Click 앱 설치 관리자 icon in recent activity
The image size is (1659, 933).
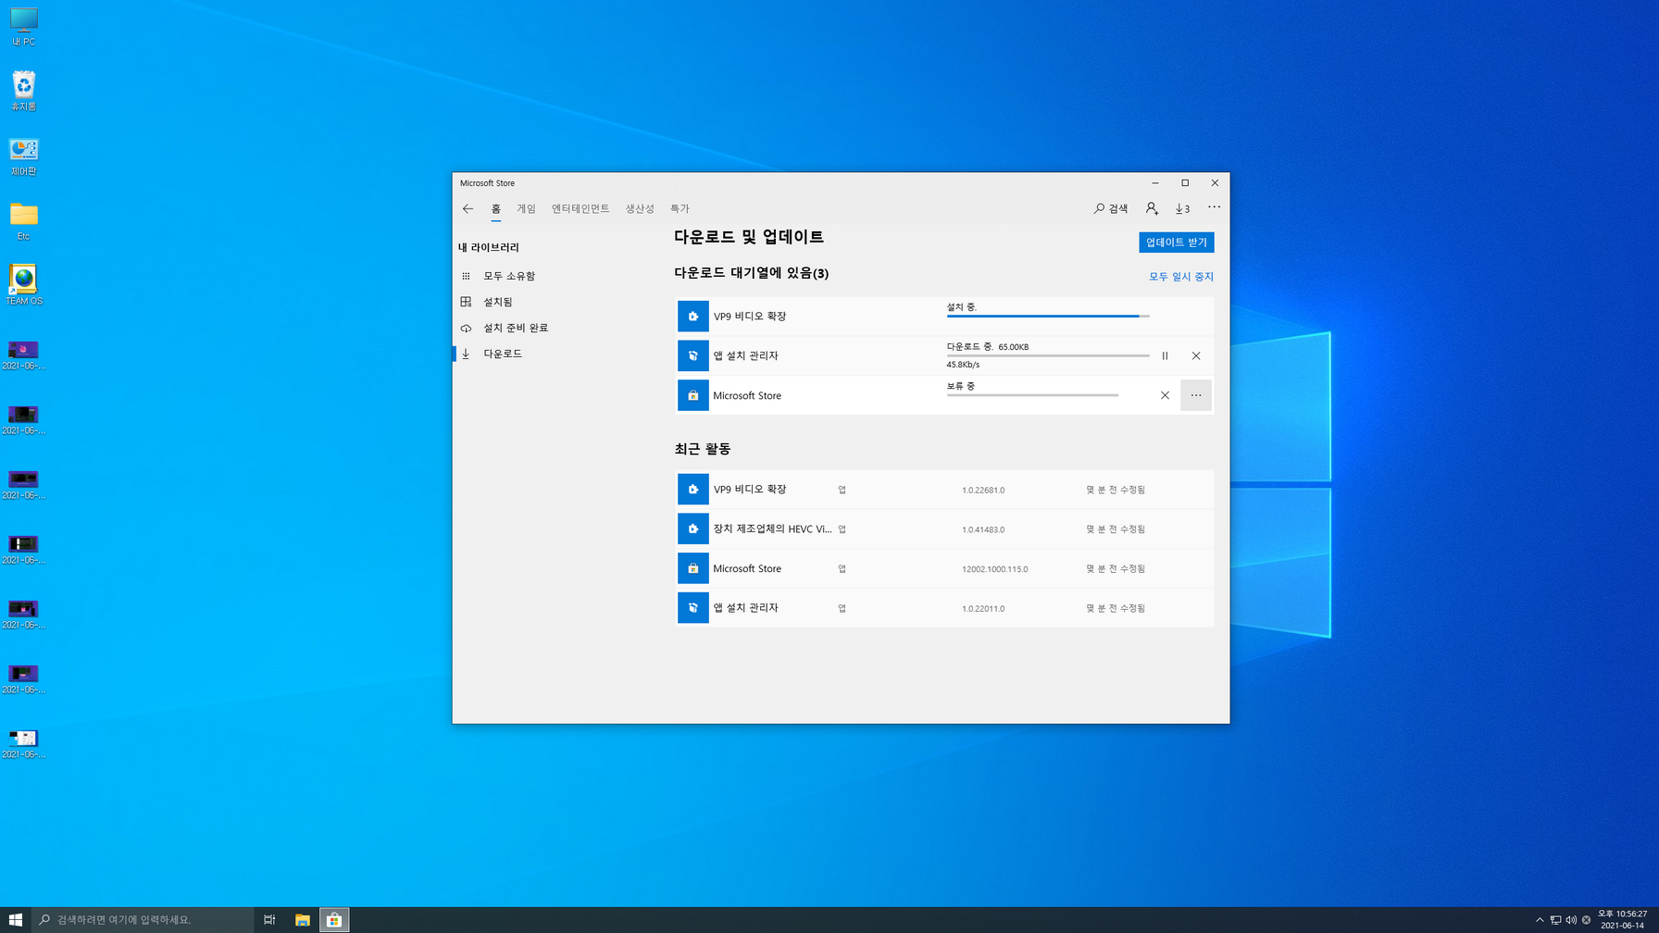(x=692, y=607)
